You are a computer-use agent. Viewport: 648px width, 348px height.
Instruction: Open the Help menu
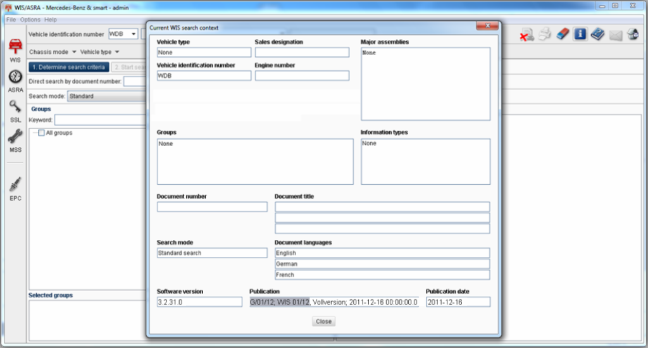(x=51, y=20)
